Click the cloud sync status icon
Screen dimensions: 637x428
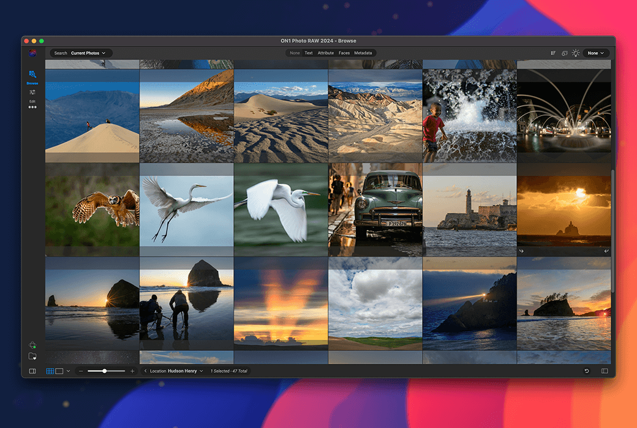[x=32, y=345]
